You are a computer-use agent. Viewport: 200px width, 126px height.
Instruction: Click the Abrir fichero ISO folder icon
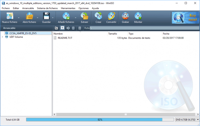29,16
